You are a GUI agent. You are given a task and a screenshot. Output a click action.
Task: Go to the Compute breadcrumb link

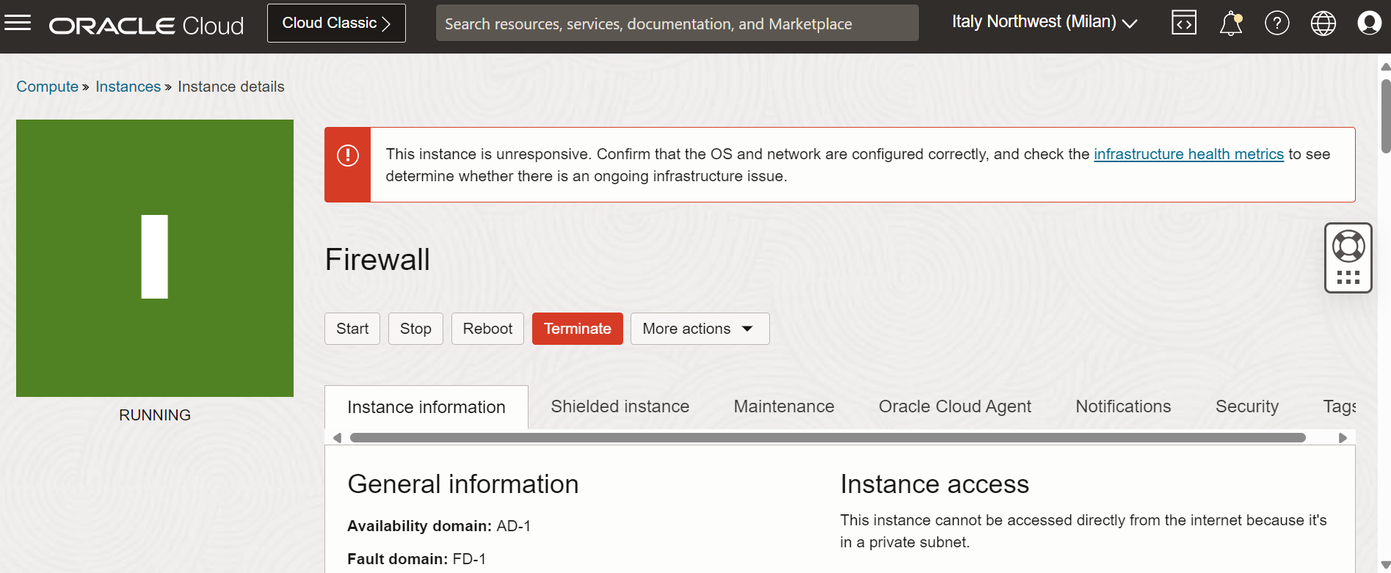point(48,87)
